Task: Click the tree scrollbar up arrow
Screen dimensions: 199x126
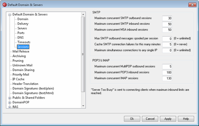Action: point(83,14)
